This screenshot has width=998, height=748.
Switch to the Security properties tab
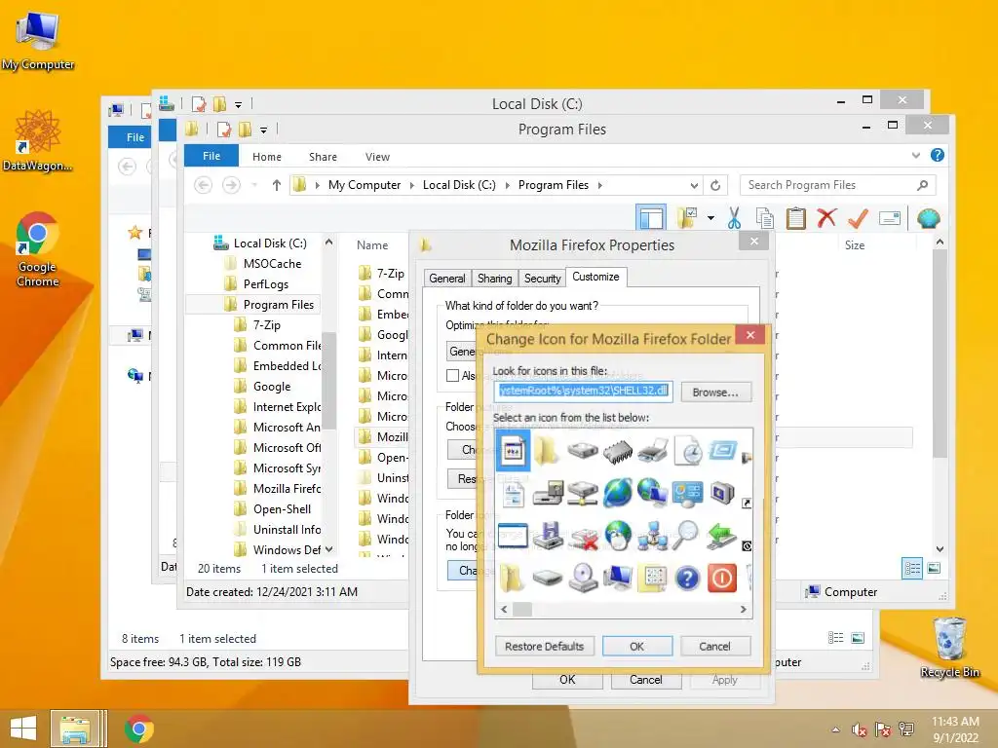[542, 278]
